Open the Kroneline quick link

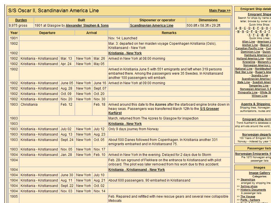click(249, 62)
